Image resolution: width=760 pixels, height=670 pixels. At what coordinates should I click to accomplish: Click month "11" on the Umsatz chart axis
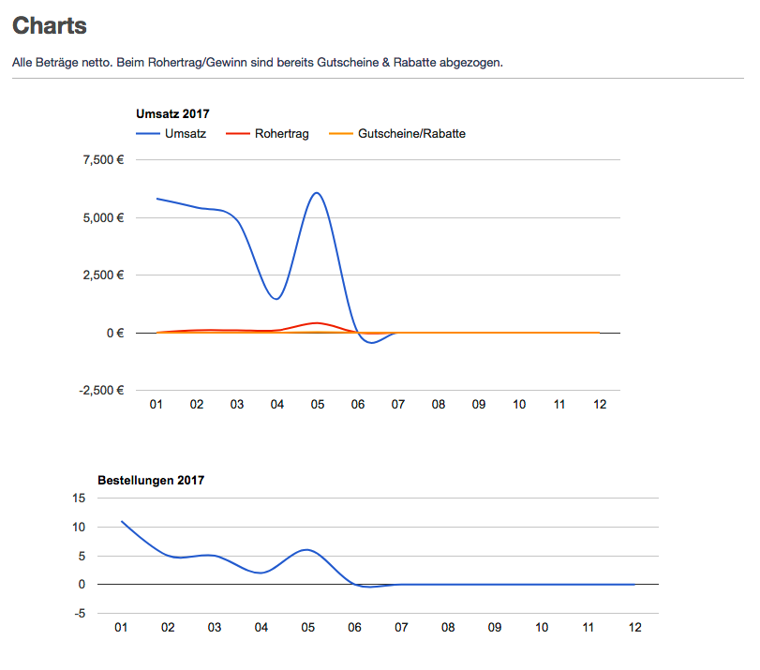pyautogui.click(x=559, y=405)
